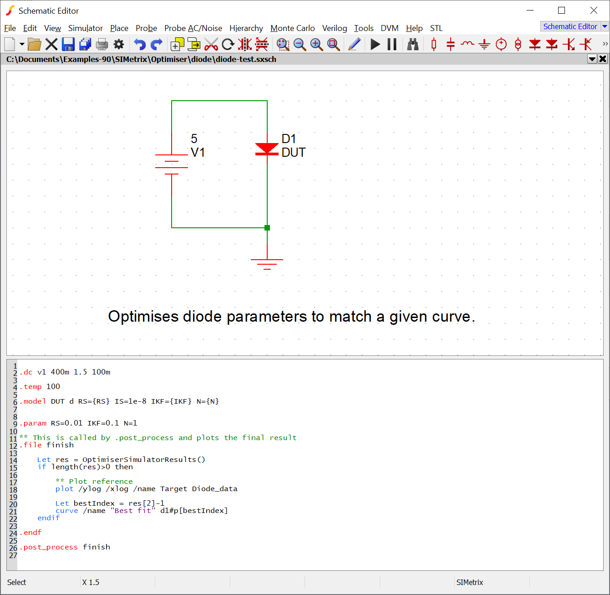Select the voltage source tool
The image size is (610, 595).
(501, 44)
